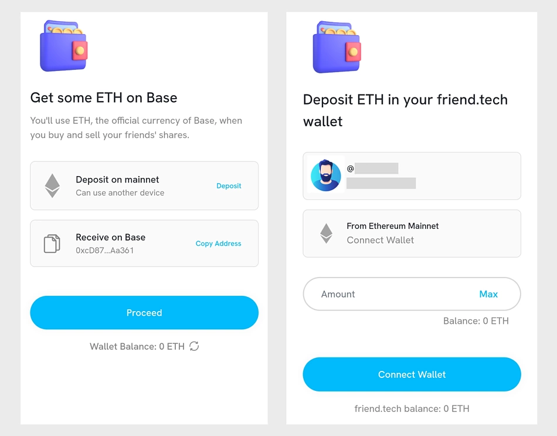Image resolution: width=557 pixels, height=436 pixels.
Task: Click the user avatar picture in the profile row
Action: (326, 175)
